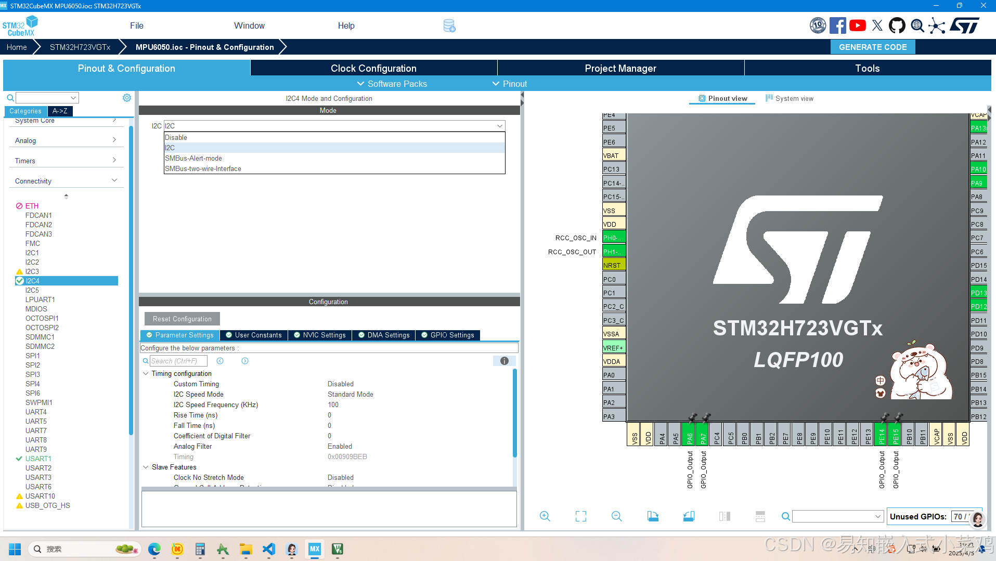
Task: Open the I2C mode combo box
Action: [x=334, y=126]
